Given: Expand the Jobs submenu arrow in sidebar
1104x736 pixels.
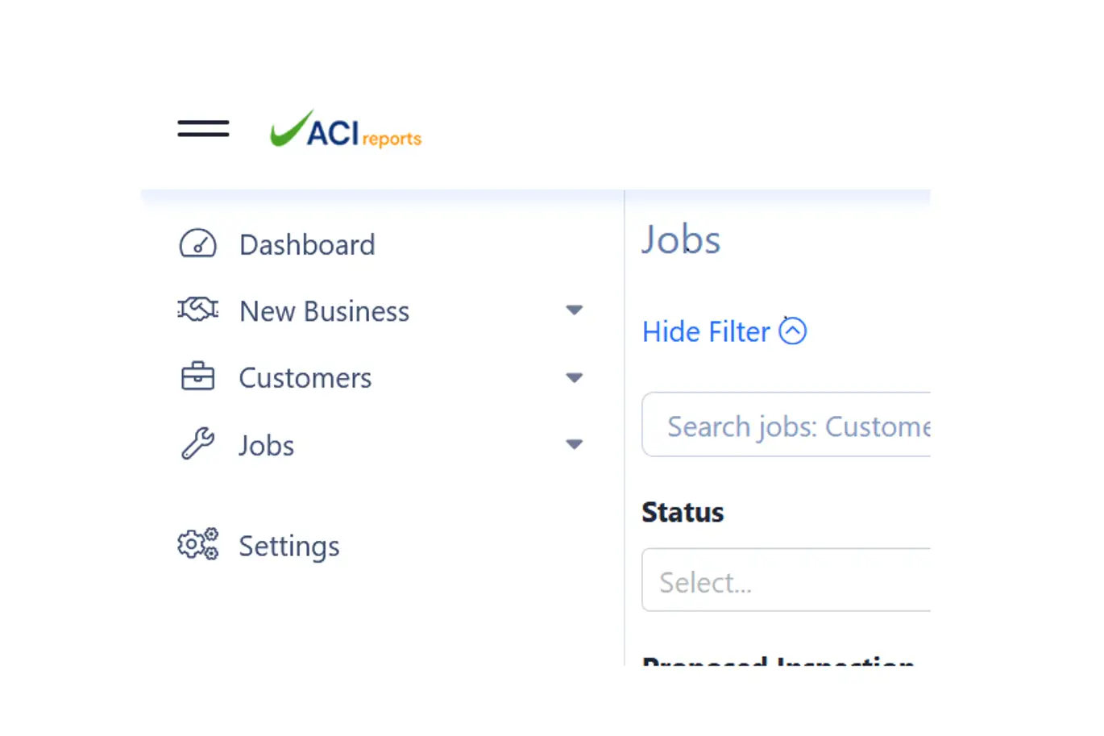Looking at the screenshot, I should coord(574,444).
